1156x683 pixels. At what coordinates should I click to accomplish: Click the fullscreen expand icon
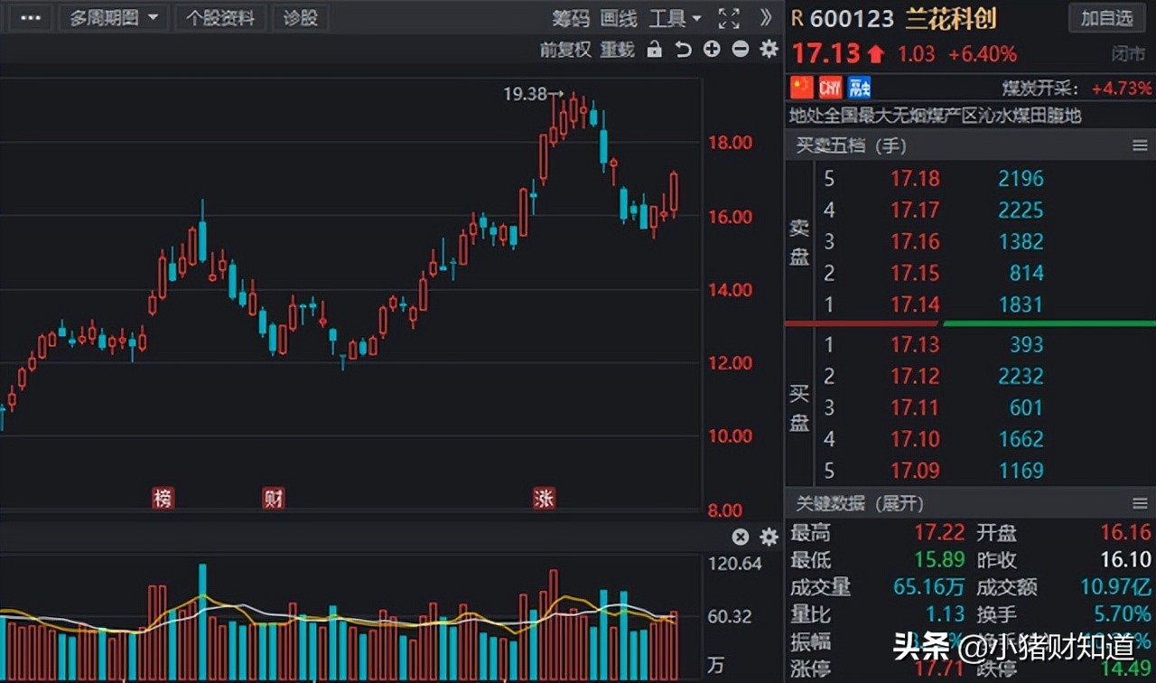728,18
